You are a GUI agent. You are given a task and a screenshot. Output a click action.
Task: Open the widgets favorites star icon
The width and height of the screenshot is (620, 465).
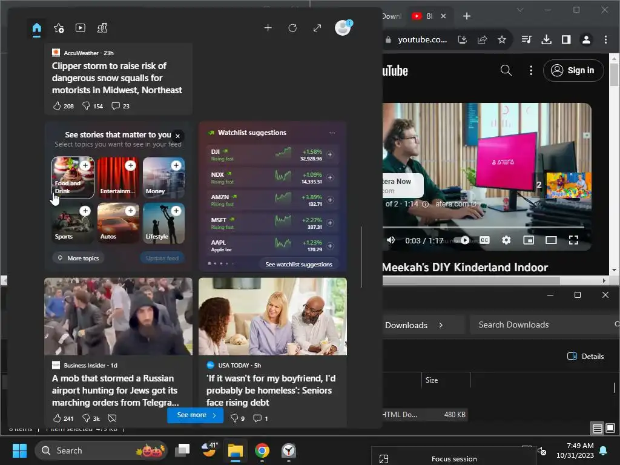coord(59,28)
